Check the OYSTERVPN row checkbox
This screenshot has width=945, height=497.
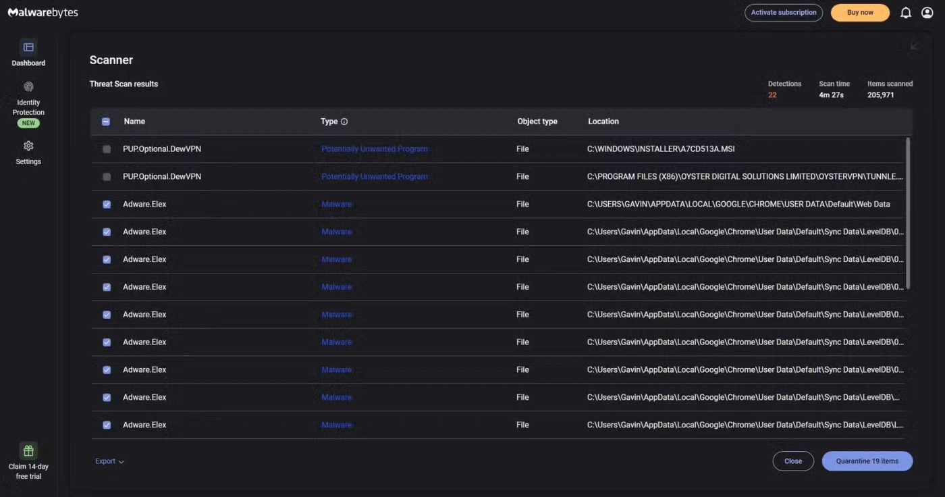tap(107, 177)
